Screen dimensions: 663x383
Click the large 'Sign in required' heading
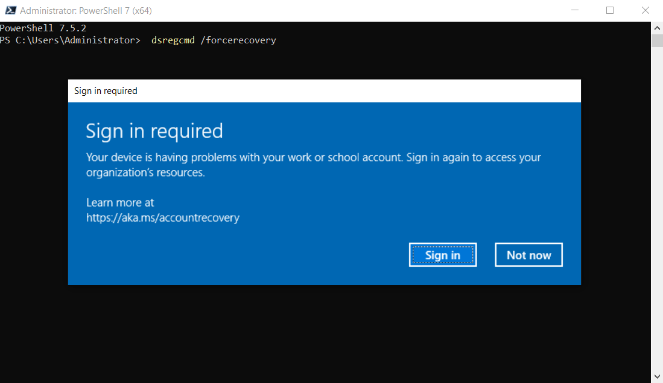[x=154, y=131]
